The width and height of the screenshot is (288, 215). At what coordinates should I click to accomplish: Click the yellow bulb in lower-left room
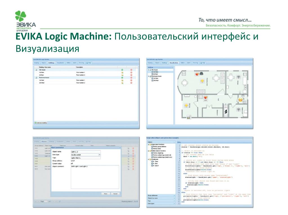click(186, 106)
